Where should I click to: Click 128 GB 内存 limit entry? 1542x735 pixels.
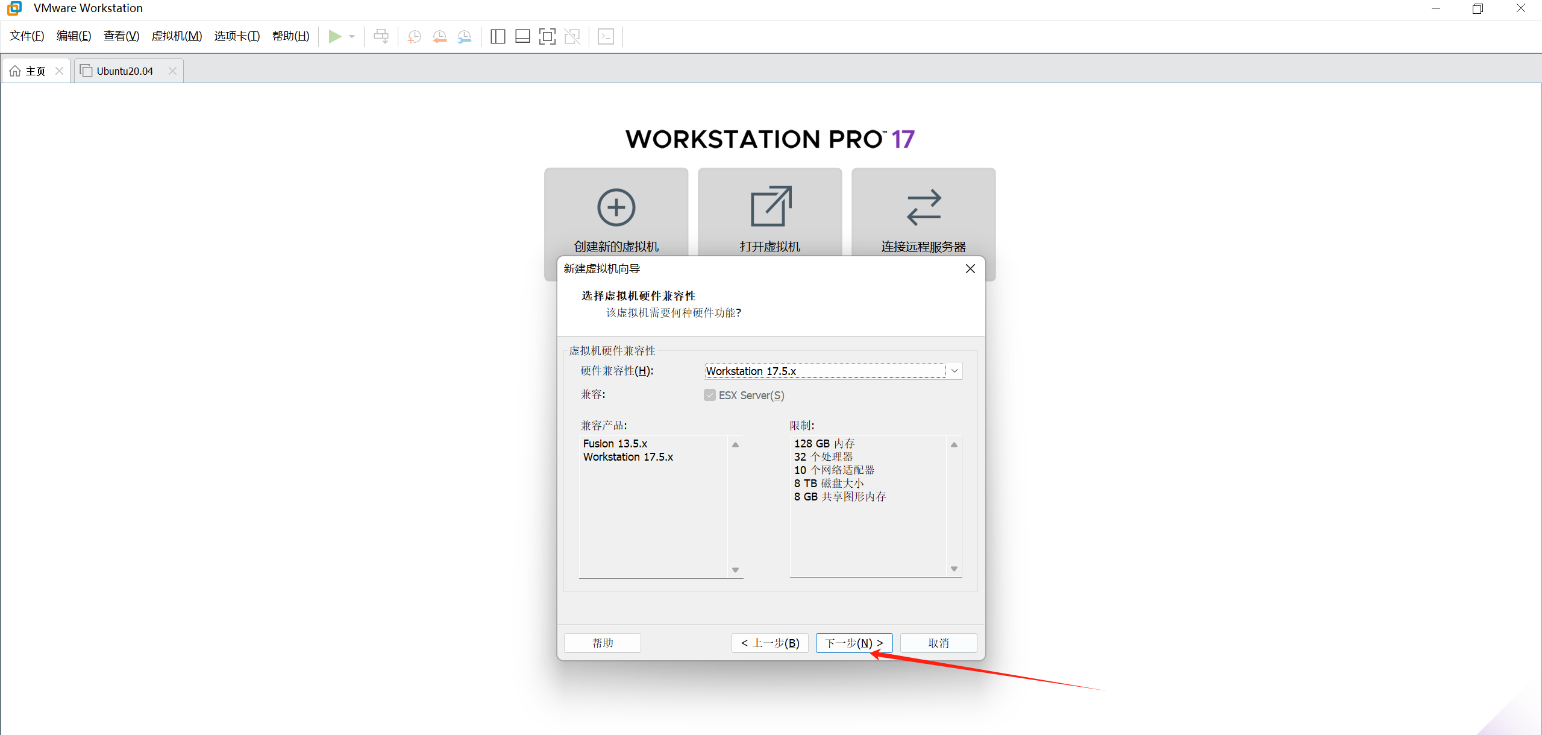coord(824,444)
